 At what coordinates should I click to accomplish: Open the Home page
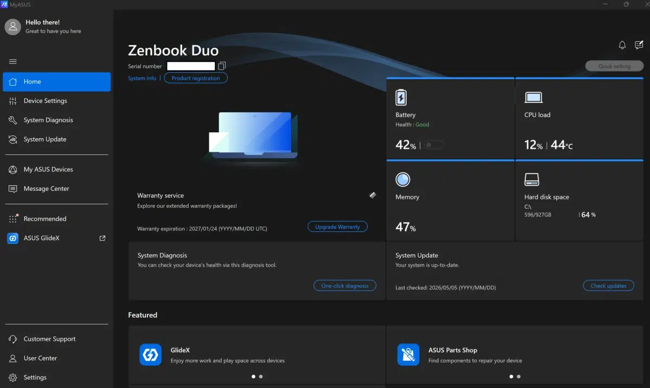57,82
